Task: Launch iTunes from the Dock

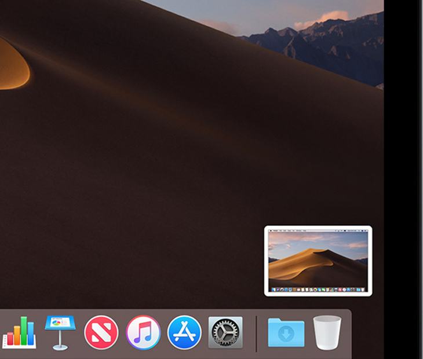Action: tap(143, 332)
